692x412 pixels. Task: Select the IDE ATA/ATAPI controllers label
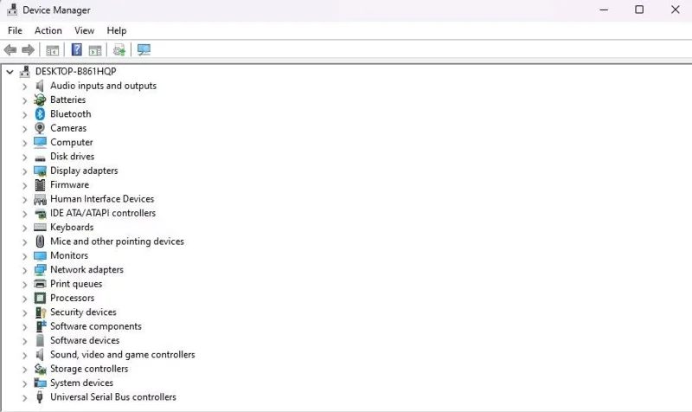point(103,213)
